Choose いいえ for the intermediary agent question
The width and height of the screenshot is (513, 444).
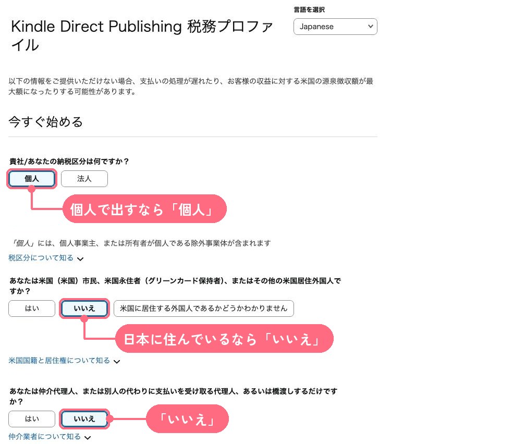coord(84,419)
